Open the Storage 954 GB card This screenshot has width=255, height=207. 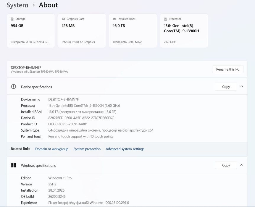coord(31,31)
